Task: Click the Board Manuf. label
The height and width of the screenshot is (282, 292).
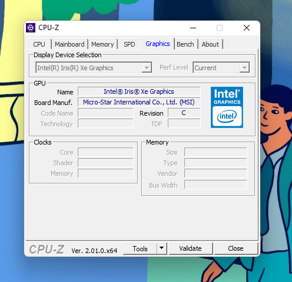Action: click(x=53, y=103)
